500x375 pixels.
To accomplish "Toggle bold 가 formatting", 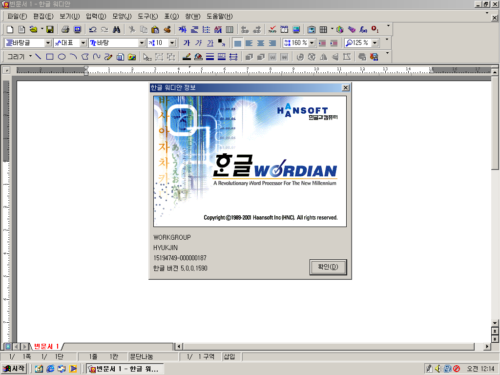I will [x=187, y=43].
